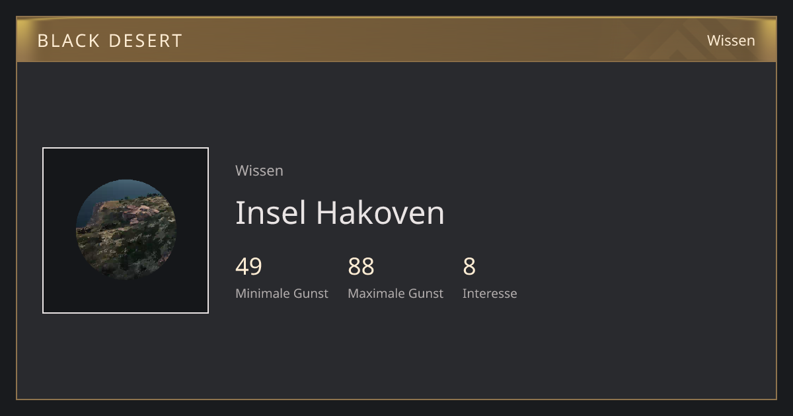Click the Interesse value 8
Screen dimensions: 793x416
coord(469,267)
